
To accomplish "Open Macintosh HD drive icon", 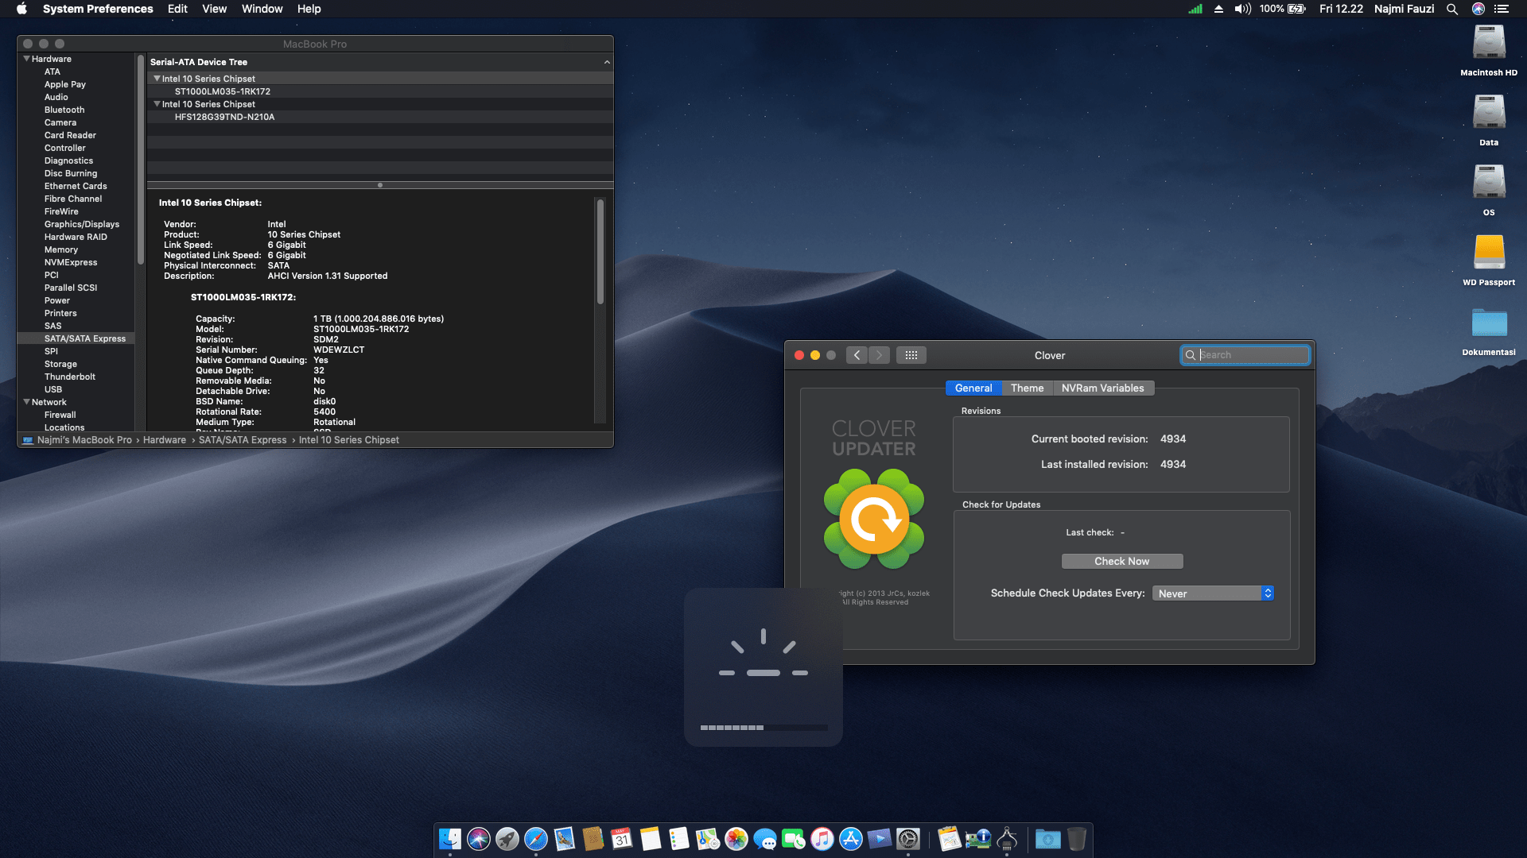I will (x=1489, y=44).
